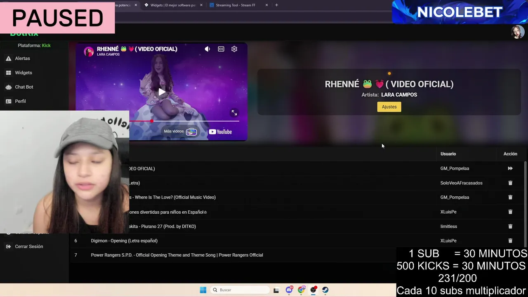This screenshot has height=297, width=528.
Task: Delete song requested by SoloVeoAFracasados
Action: (510, 183)
